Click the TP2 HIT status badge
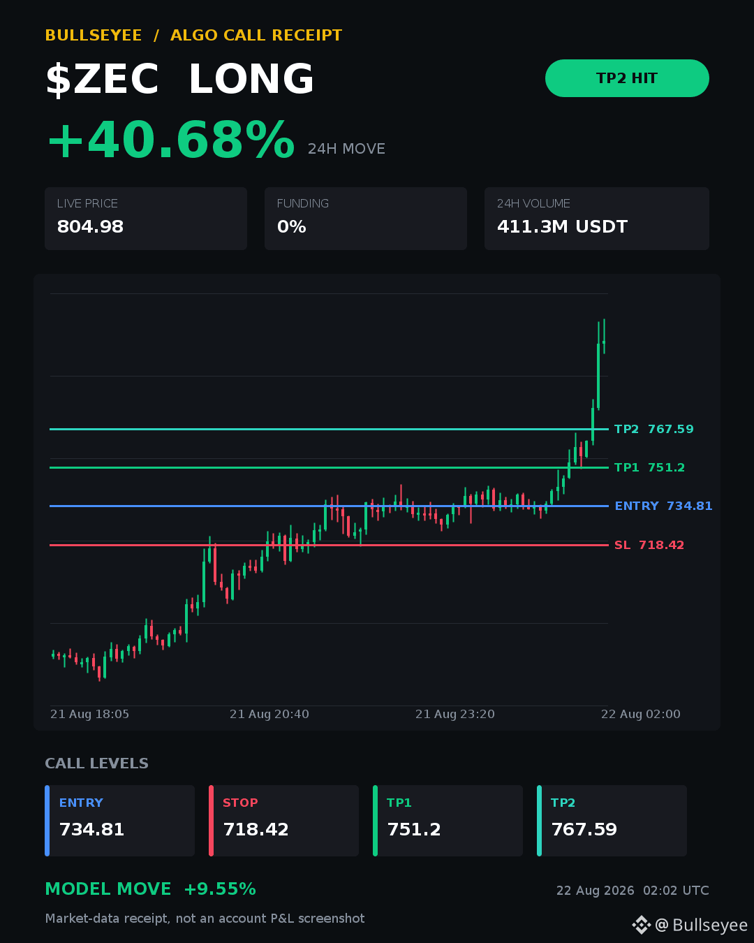 (x=627, y=78)
